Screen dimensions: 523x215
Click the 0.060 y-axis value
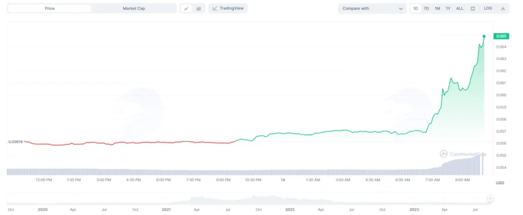502,95
